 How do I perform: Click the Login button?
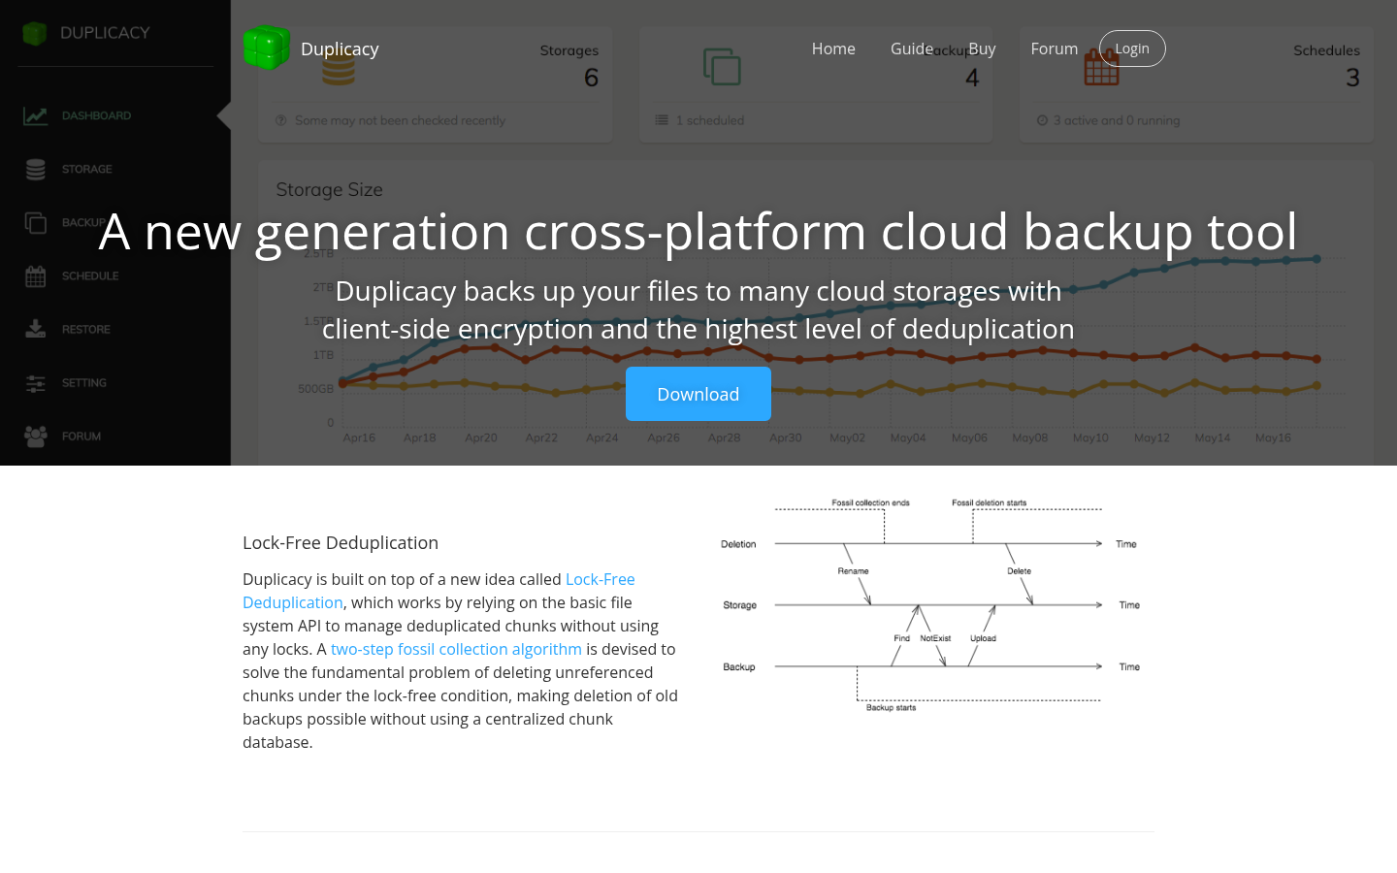[x=1132, y=48]
